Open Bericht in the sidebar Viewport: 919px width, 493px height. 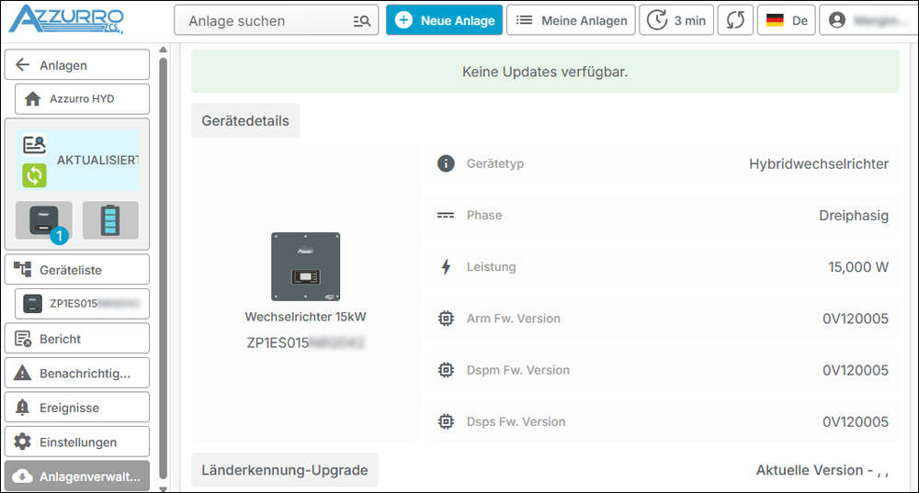pos(77,339)
